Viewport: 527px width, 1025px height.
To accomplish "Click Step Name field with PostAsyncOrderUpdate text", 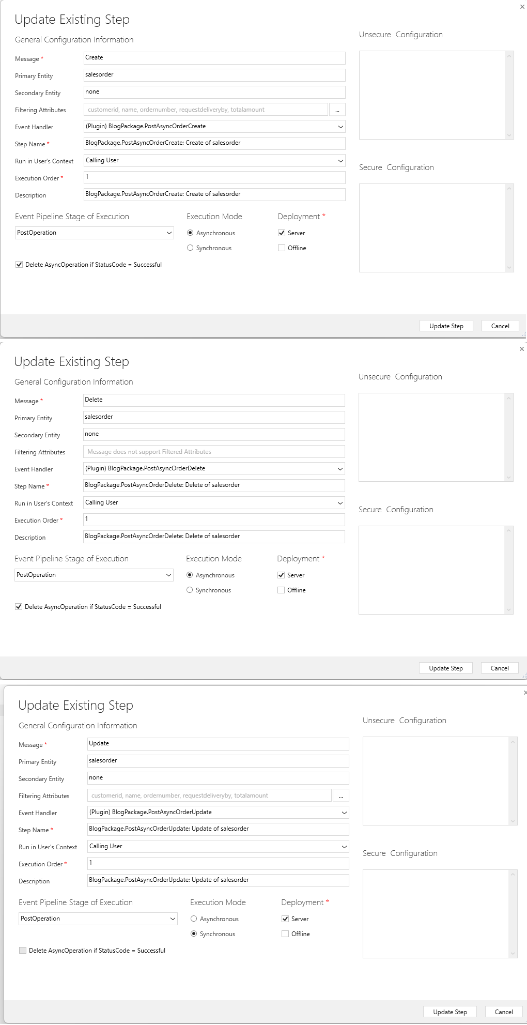I will [218, 829].
